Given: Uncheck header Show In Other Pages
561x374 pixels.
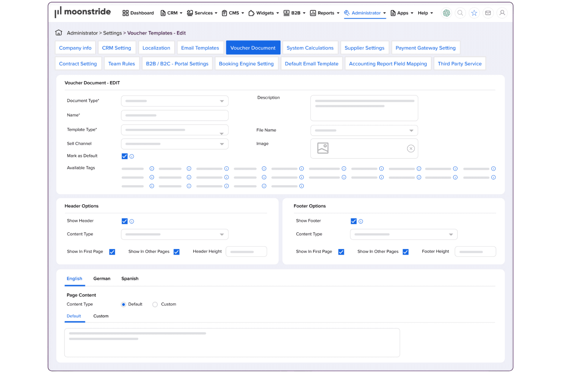Looking at the screenshot, I should click(x=177, y=252).
